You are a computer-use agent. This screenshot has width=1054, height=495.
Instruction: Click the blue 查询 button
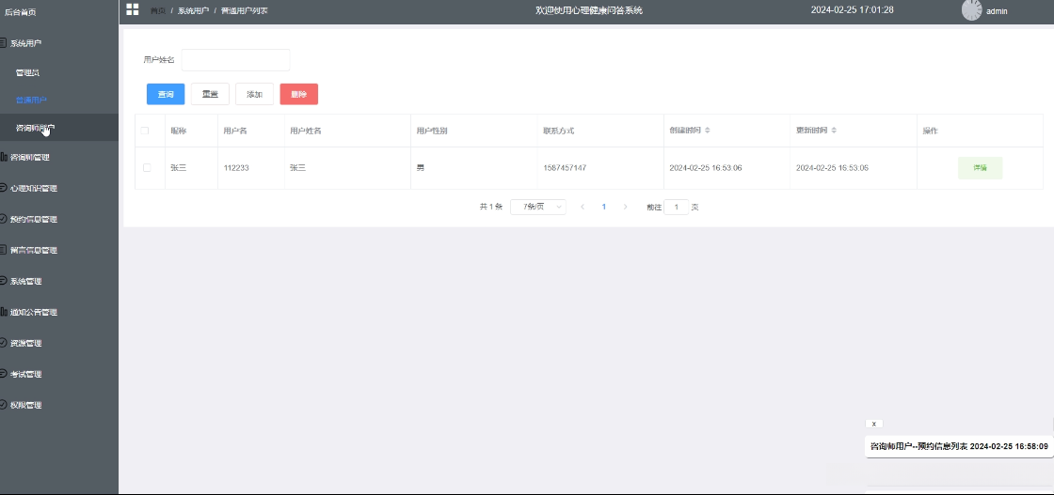(166, 95)
